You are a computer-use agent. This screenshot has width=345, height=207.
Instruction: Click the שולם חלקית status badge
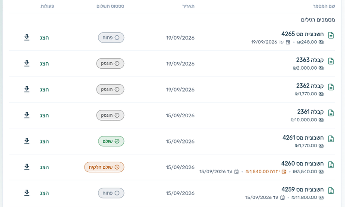104,167
